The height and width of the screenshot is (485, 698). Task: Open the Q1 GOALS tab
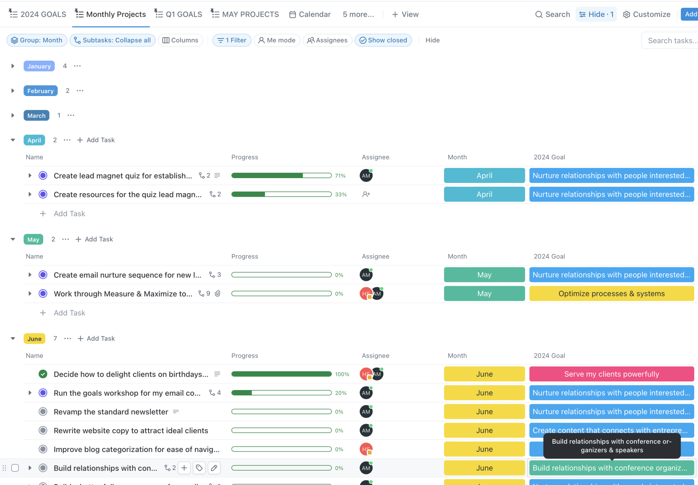(x=179, y=14)
